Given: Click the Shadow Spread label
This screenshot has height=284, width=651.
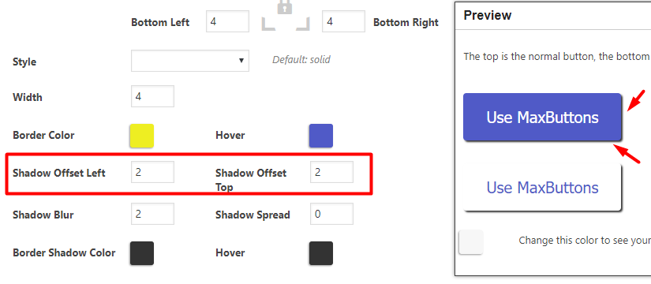Looking at the screenshot, I should (x=253, y=215).
